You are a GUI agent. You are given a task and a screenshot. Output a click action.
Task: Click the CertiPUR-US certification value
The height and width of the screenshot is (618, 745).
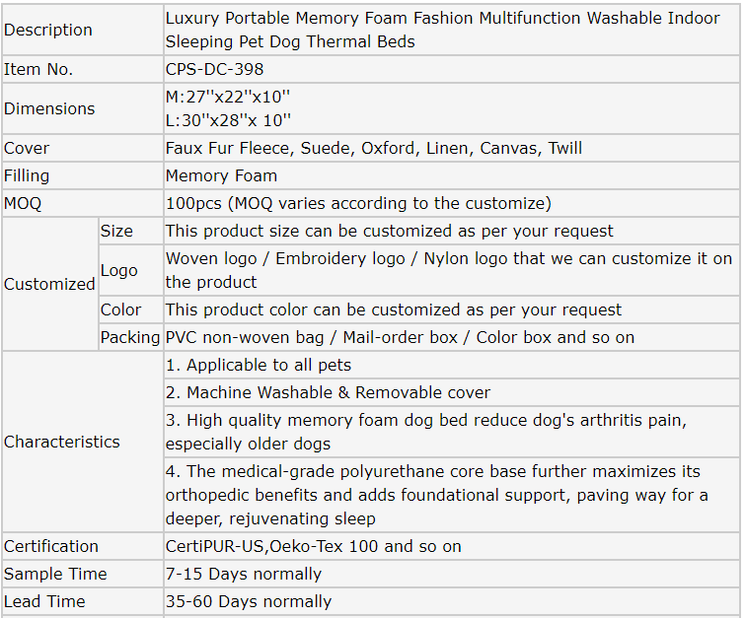point(313,546)
